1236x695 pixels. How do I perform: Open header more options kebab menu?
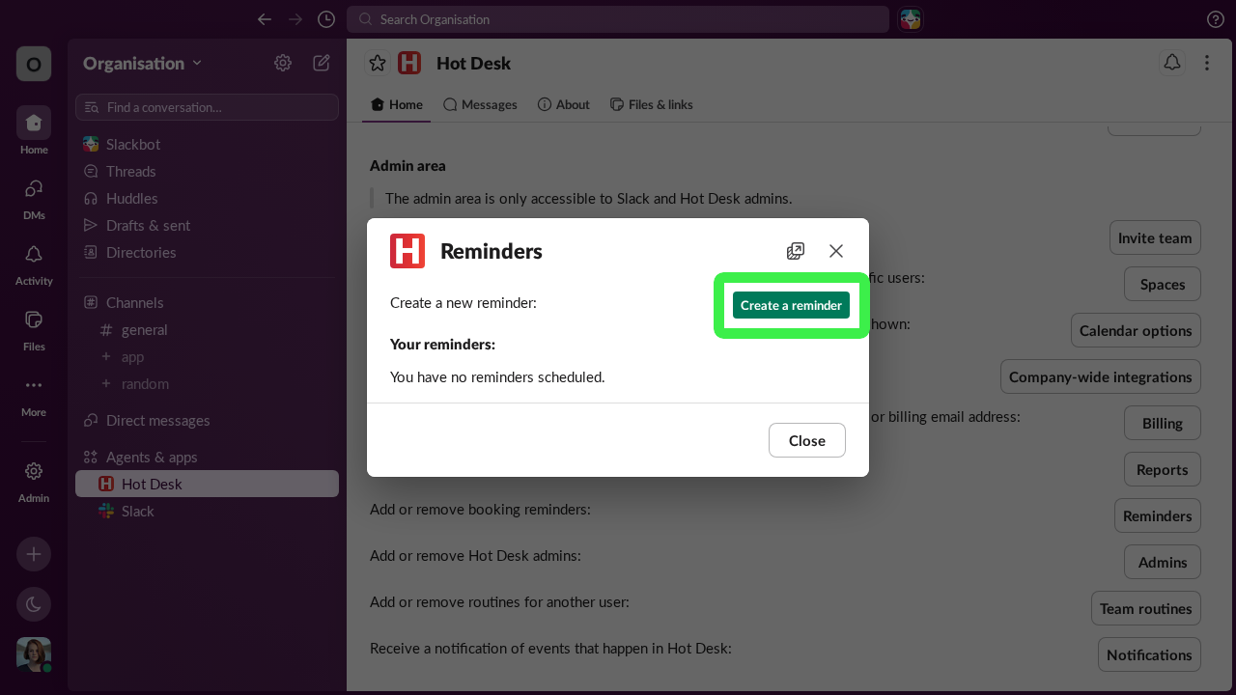(x=1207, y=63)
